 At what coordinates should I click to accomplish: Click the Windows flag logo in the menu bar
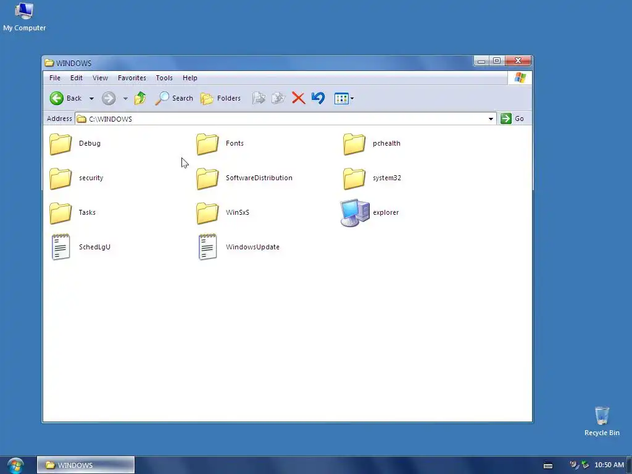[520, 78]
